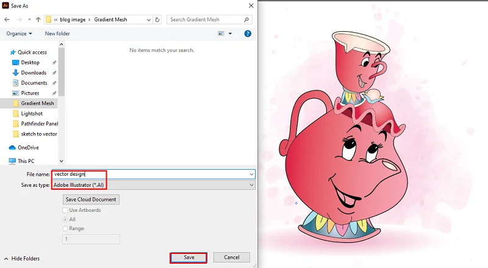Click sidebar scrollbar up arrow
The height and width of the screenshot is (268, 488).
[62, 45]
